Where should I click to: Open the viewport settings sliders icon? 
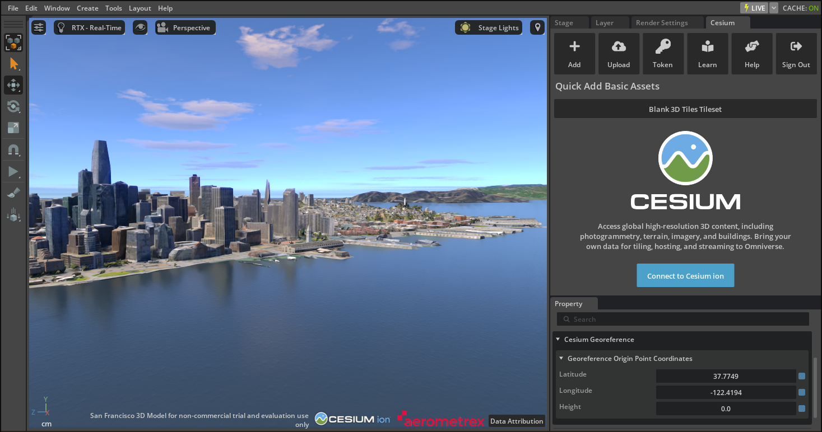click(38, 27)
